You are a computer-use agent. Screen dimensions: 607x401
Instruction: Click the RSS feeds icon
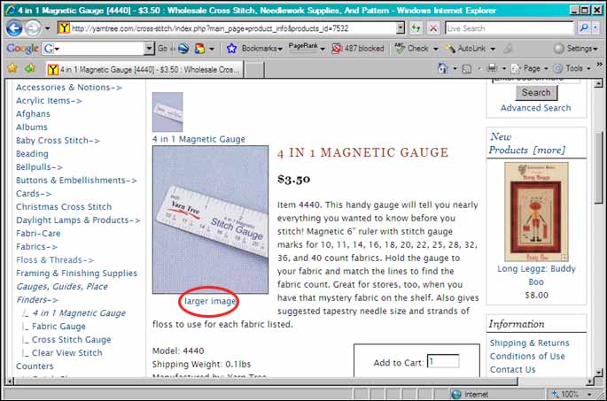[467, 69]
